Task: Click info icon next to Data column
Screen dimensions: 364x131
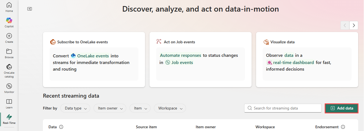Action: 61,127
